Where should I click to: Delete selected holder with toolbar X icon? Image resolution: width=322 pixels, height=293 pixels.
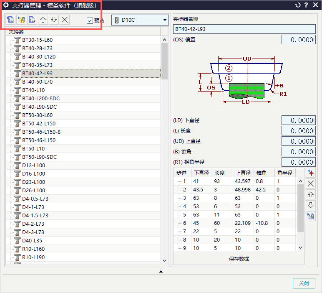point(65,20)
